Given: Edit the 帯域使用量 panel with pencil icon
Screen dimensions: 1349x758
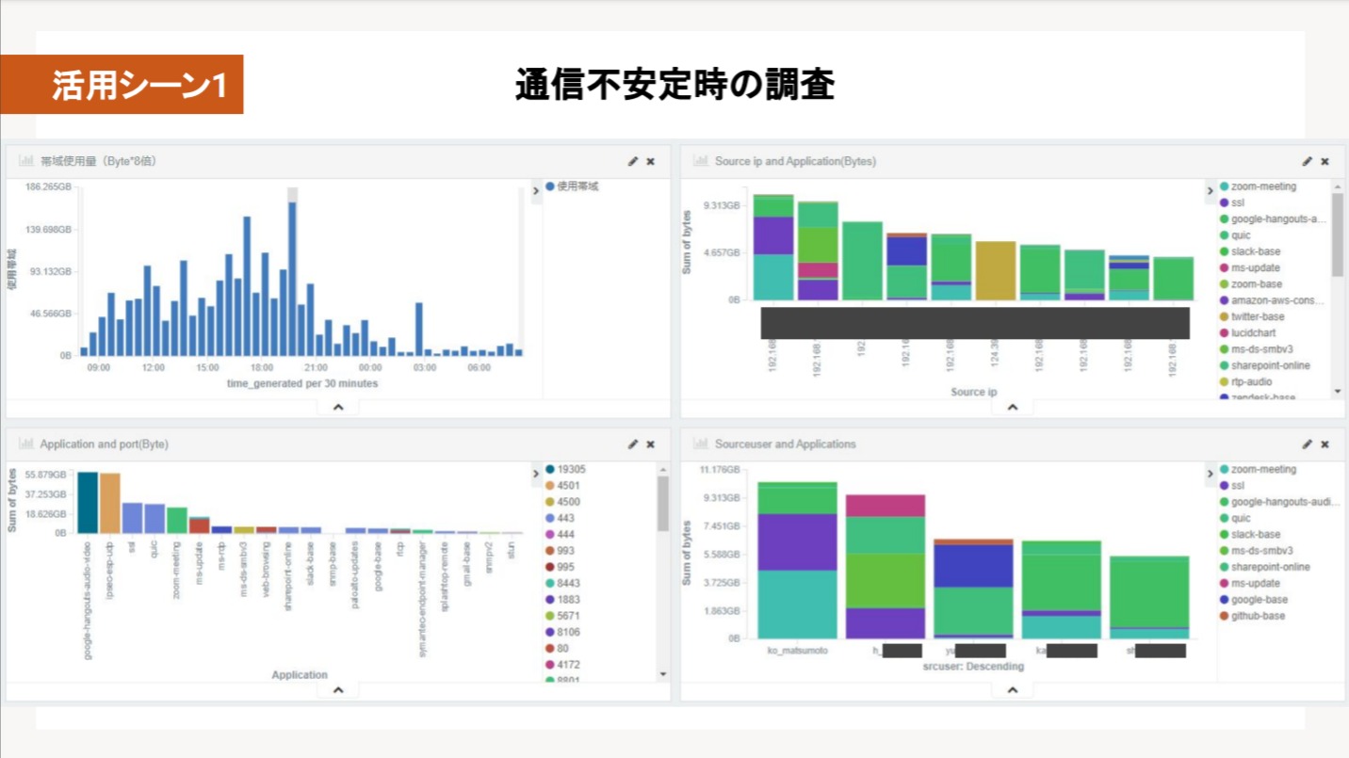Looking at the screenshot, I should (x=633, y=162).
